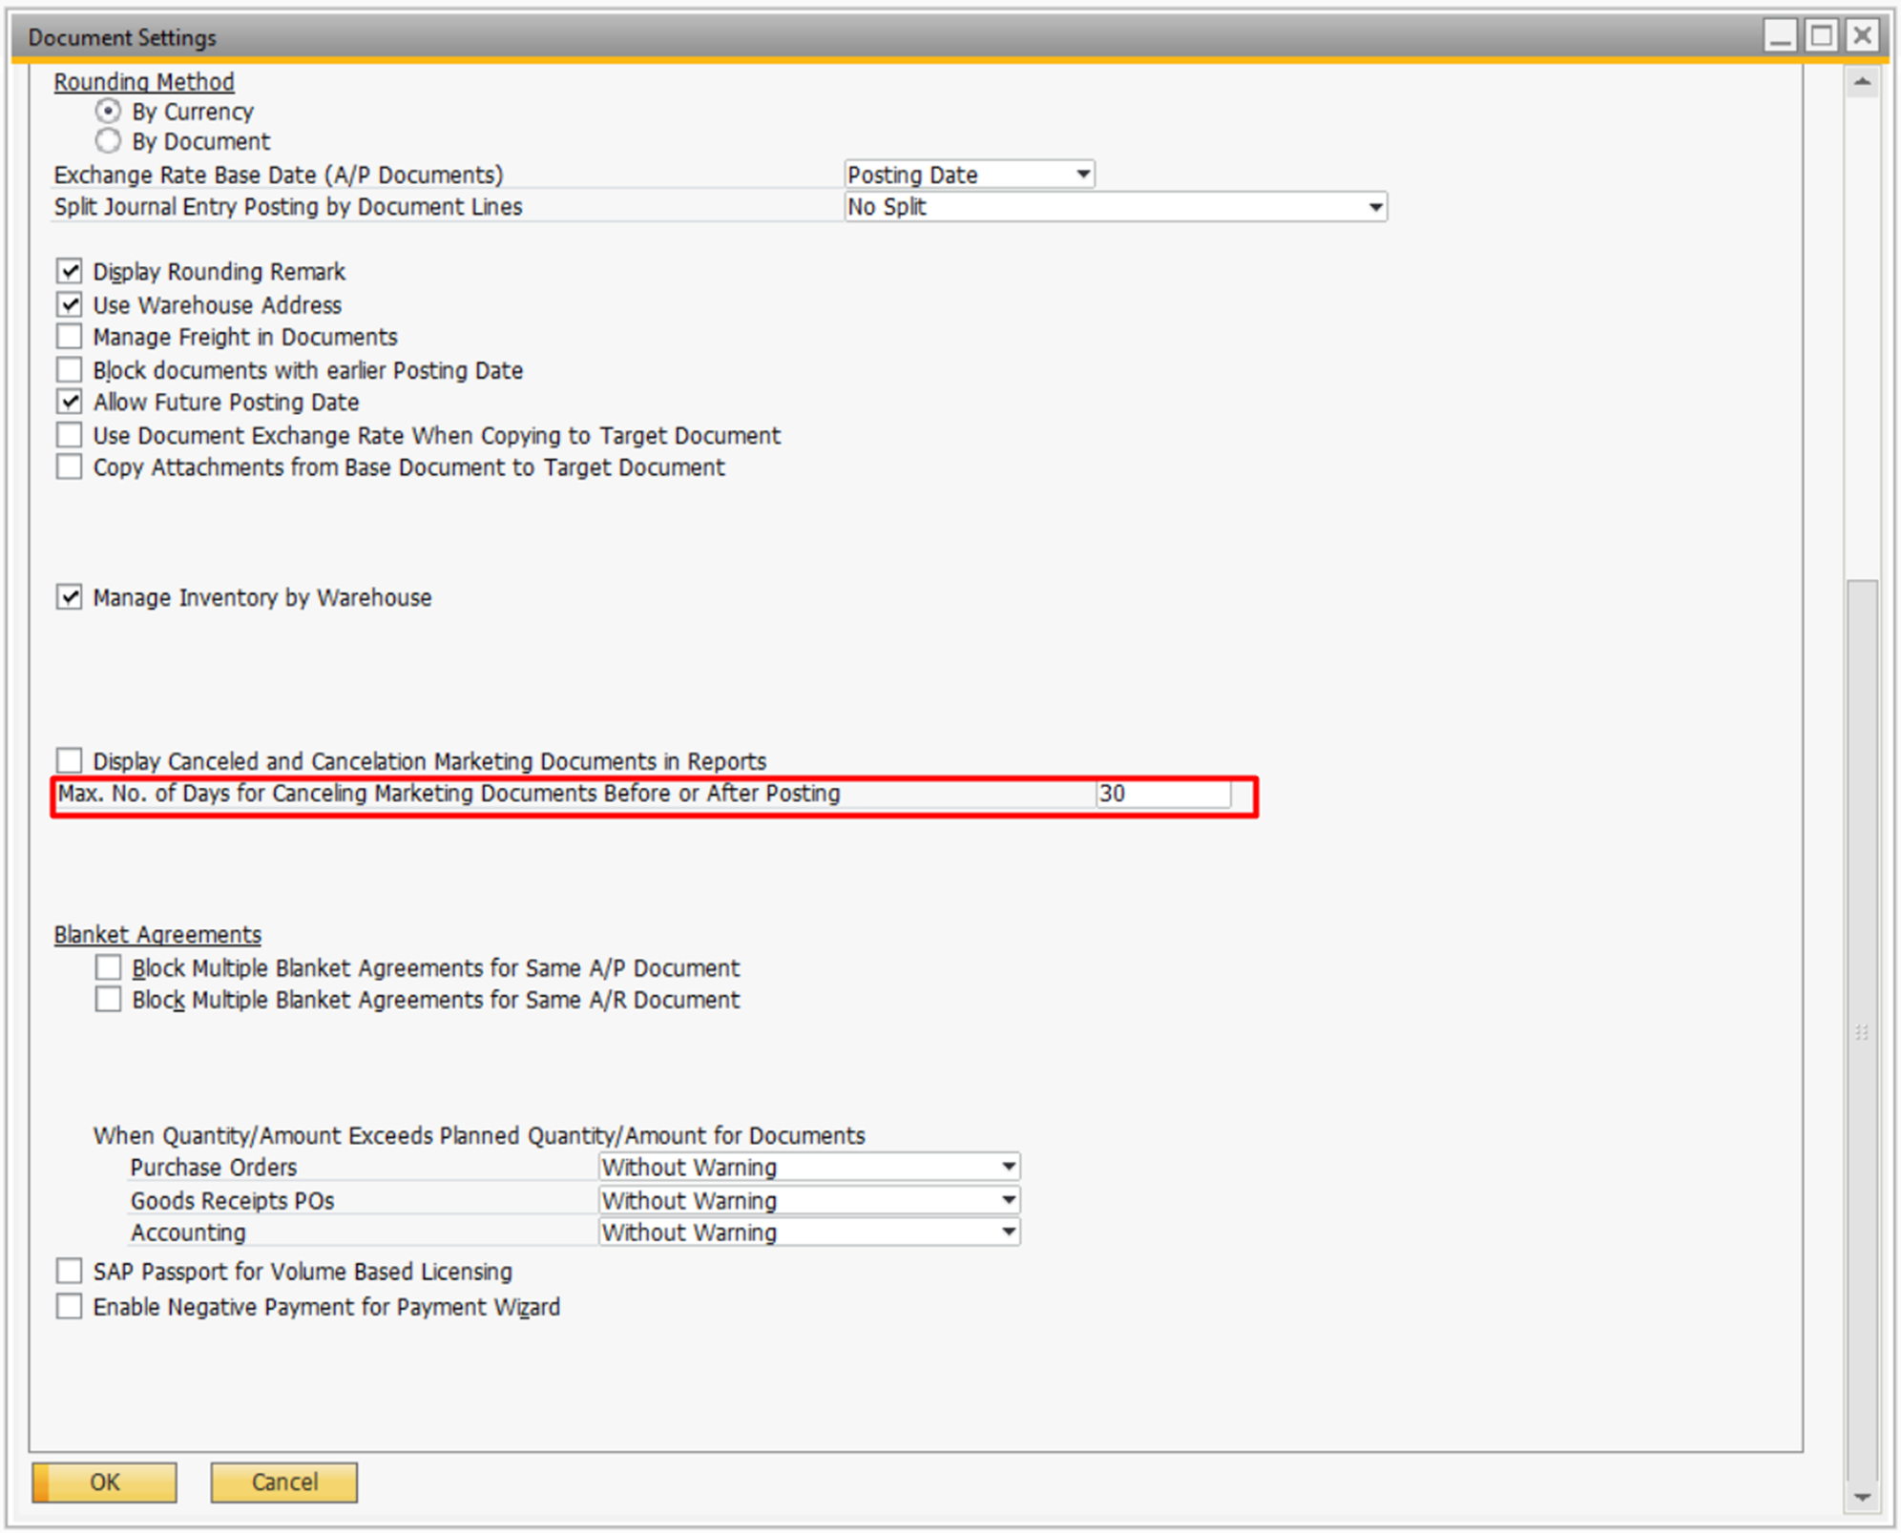Click the Cancel button
This screenshot has width=1901, height=1533.
(x=284, y=1481)
